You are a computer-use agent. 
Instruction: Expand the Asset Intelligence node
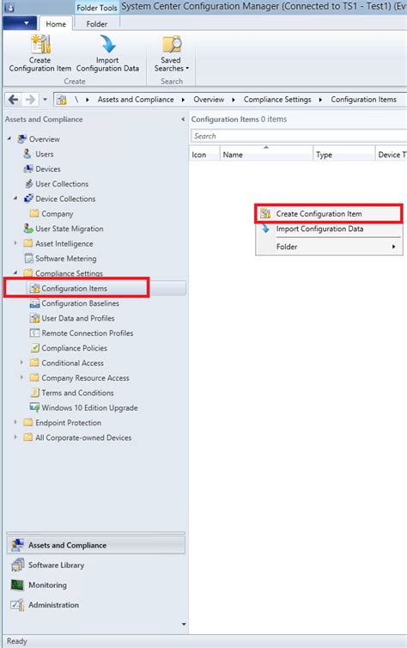pos(15,243)
